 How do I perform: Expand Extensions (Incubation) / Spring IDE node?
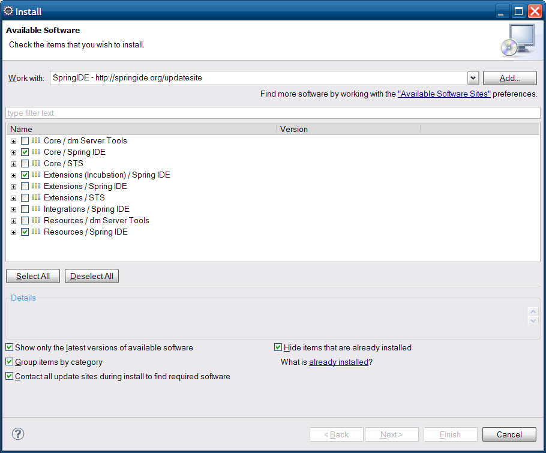coord(13,175)
